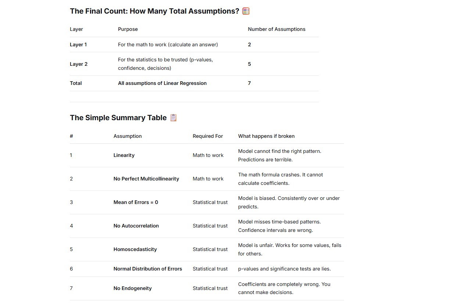Click 'Normal Distribution of Errors' cell
This screenshot has width=458, height=308.
(x=148, y=269)
